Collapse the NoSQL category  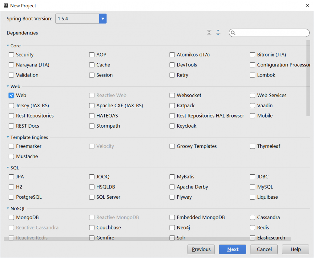tap(8, 208)
